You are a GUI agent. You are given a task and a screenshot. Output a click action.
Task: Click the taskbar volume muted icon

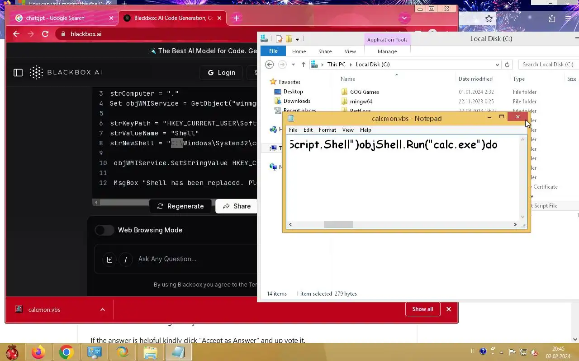(x=534, y=352)
